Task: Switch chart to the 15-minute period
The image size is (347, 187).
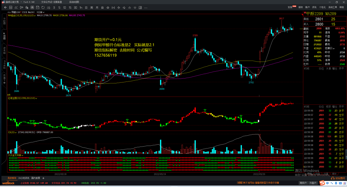Action: [x=70, y=7]
